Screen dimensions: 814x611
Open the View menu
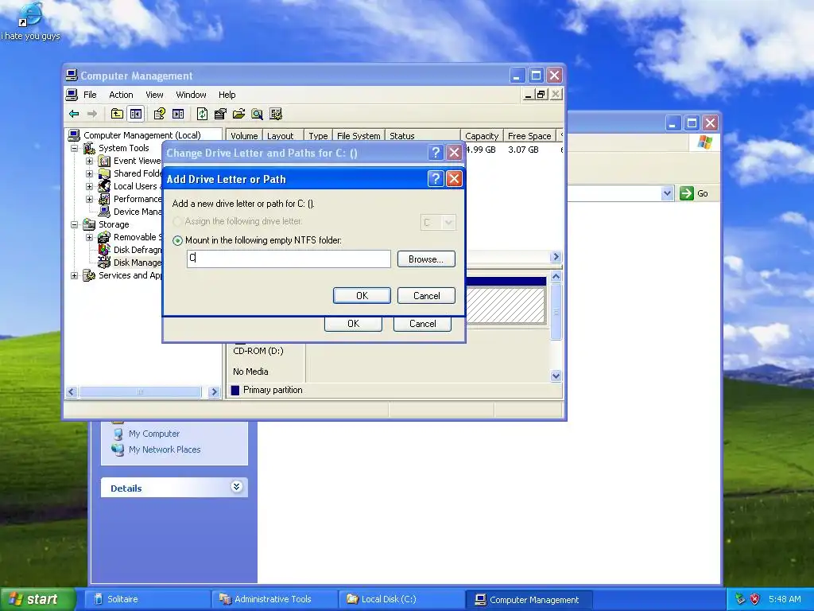pyautogui.click(x=154, y=95)
